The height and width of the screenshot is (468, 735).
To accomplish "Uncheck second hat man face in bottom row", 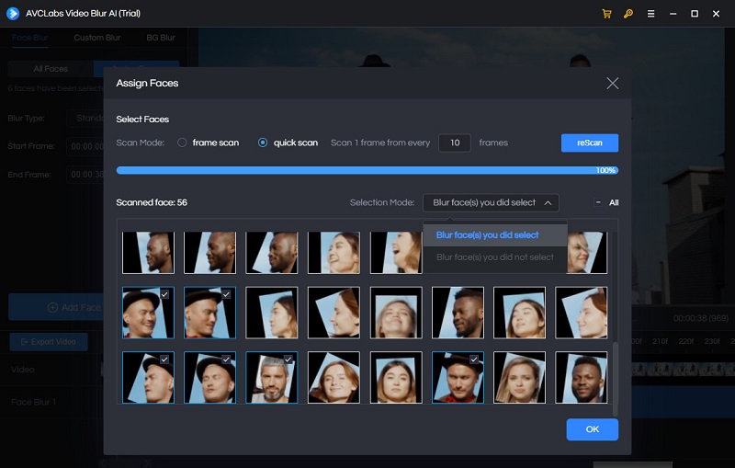I will click(226, 360).
